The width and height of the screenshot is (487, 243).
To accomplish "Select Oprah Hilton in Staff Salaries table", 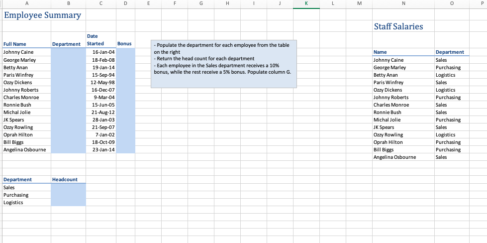I will (403, 142).
